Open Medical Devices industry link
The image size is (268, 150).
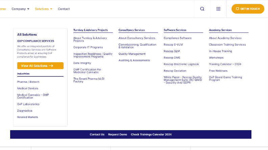(27, 88)
